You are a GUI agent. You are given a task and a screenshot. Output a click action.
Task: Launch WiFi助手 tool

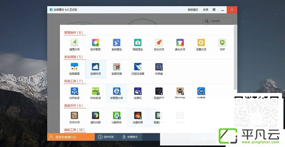[x=74, y=93]
